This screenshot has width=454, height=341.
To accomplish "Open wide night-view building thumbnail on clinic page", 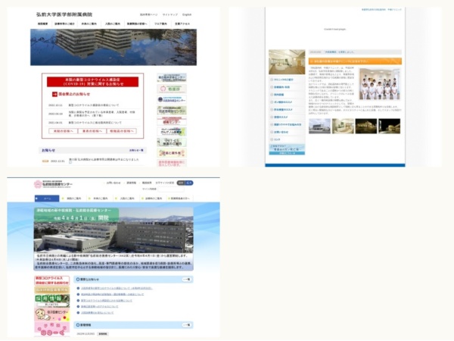I will pos(366,126).
